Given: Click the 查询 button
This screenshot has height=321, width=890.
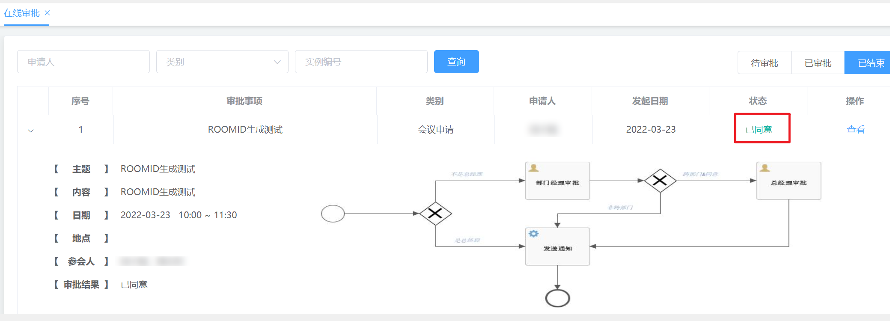Looking at the screenshot, I should point(456,62).
